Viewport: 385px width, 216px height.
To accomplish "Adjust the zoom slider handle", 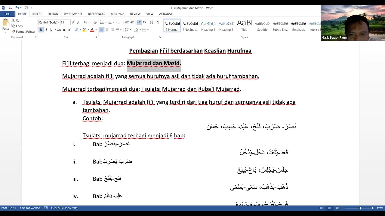I will (x=360, y=208).
